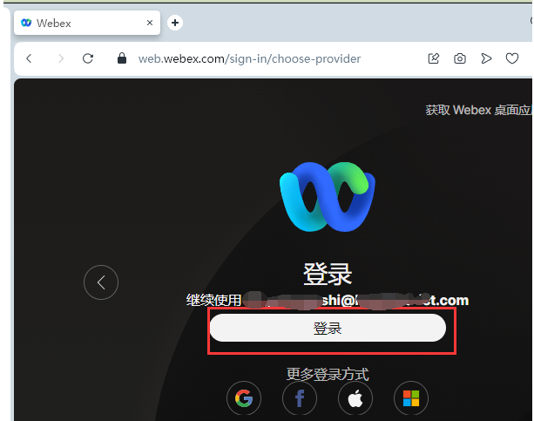Sign in with Facebook icon

point(300,397)
